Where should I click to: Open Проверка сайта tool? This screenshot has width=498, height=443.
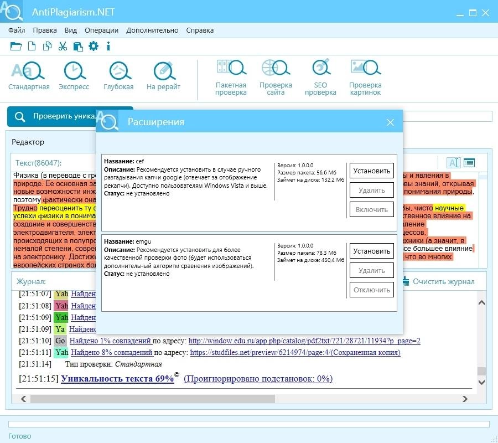276,78
